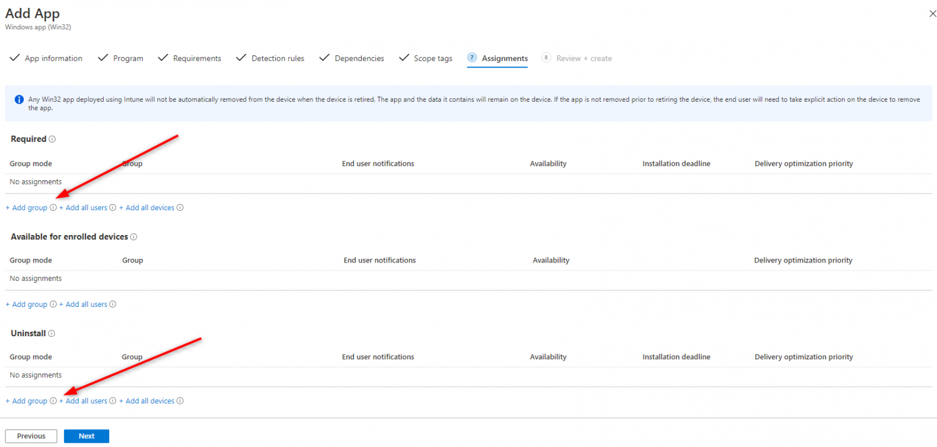Go to the Requirements step
Screen dimensions: 937x447
click(x=196, y=58)
